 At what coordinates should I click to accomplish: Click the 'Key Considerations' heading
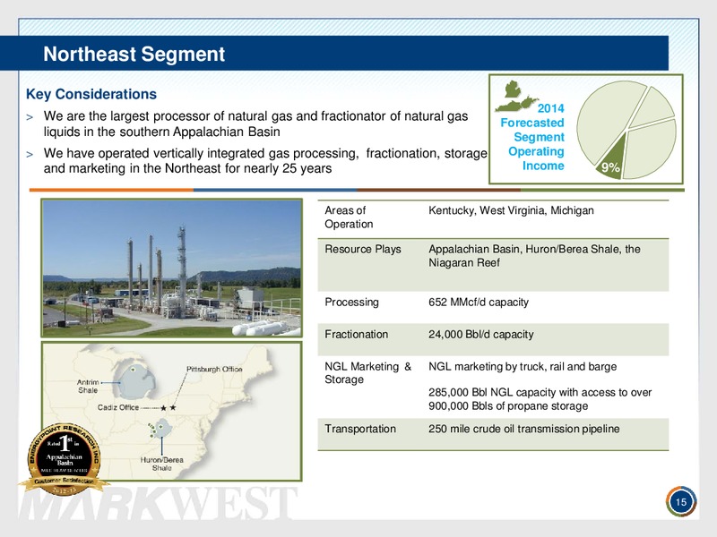point(91,94)
